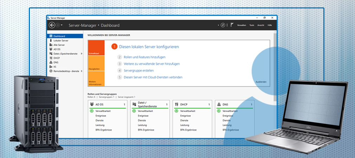Click the DHCP tile icon

pyautogui.click(x=177, y=104)
